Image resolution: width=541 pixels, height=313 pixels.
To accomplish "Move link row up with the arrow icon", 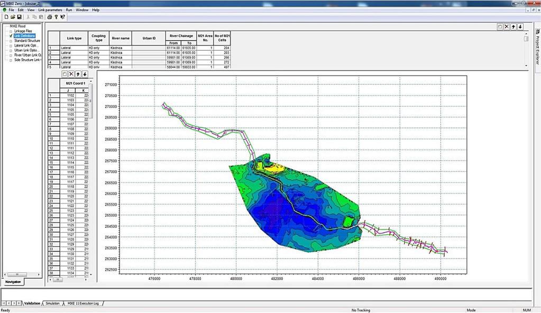I will (514, 26).
